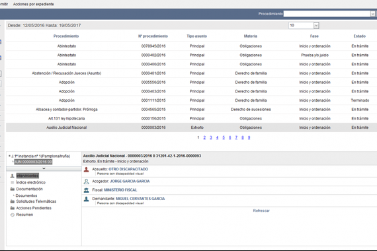Click the Resumen clock icon

[13, 215]
